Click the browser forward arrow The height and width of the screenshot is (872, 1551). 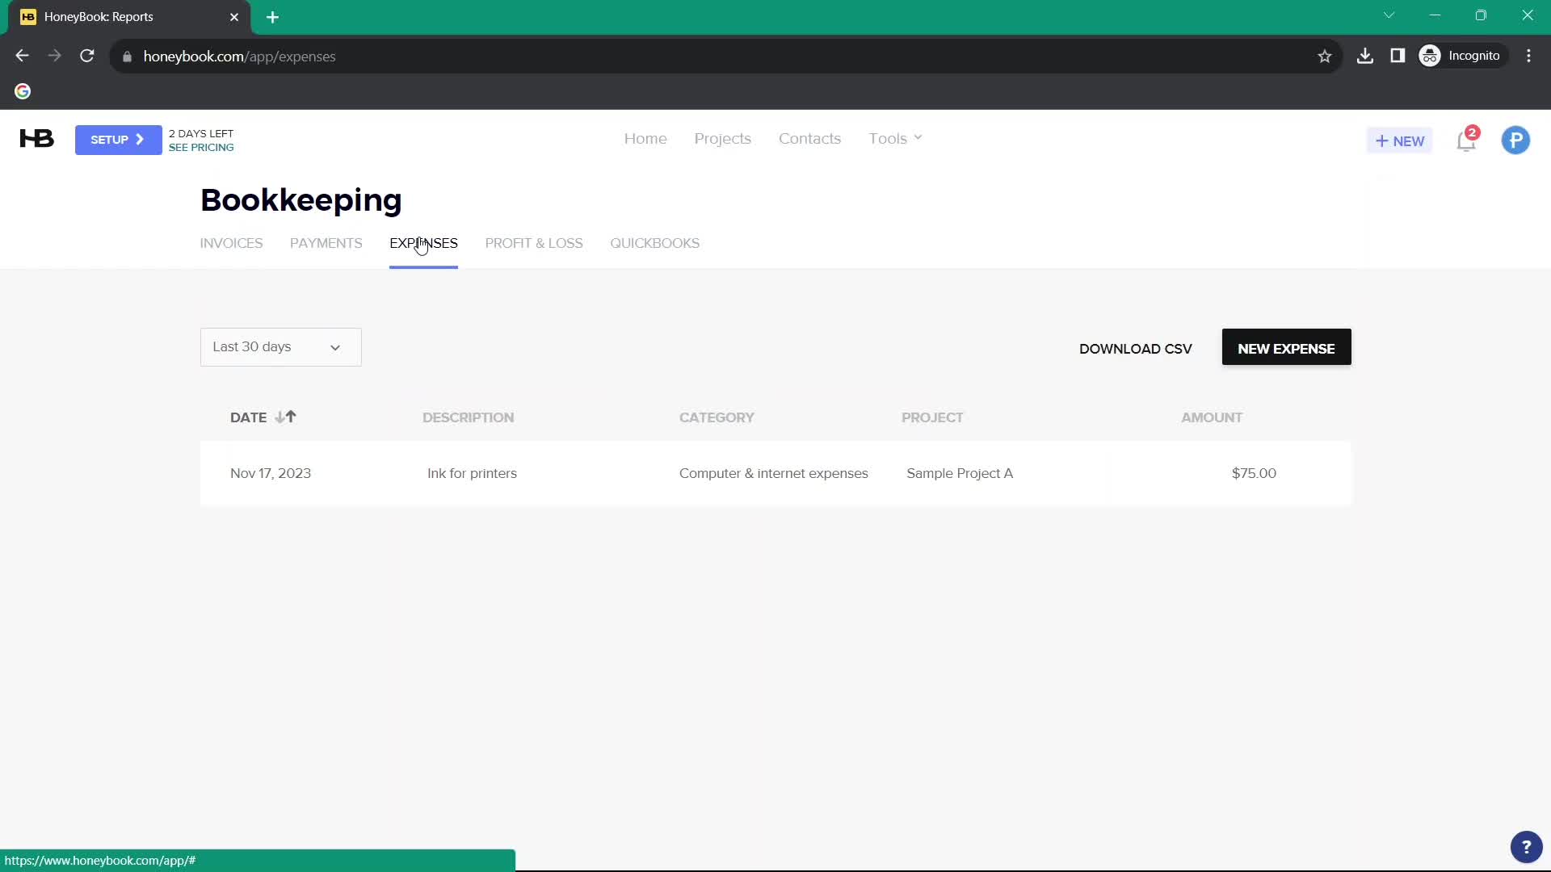tap(54, 56)
